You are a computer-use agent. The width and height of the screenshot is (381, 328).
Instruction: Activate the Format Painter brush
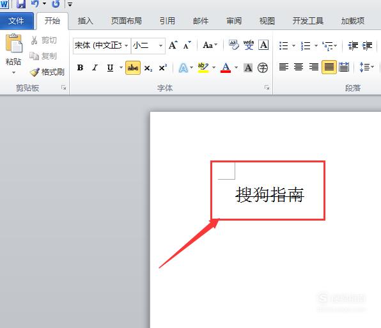click(x=47, y=72)
